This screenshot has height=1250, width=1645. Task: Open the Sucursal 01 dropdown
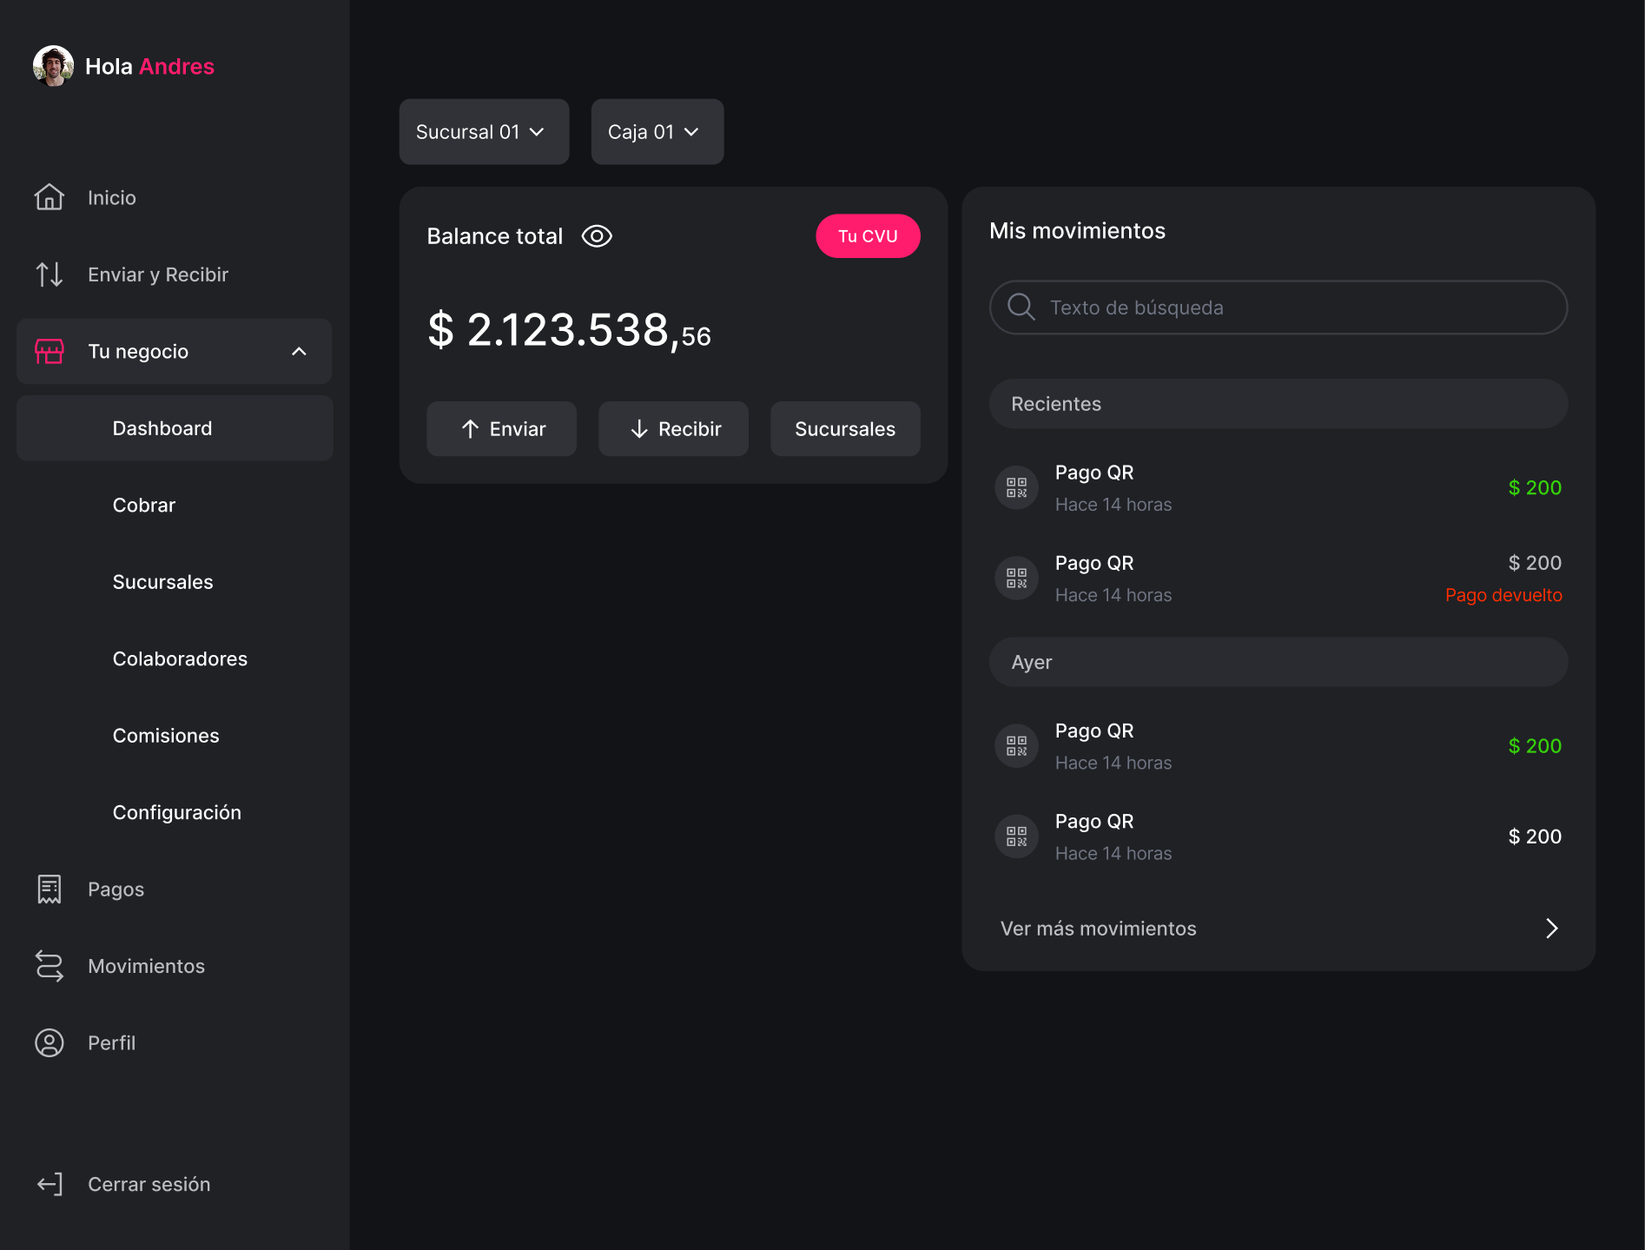pyautogui.click(x=484, y=132)
